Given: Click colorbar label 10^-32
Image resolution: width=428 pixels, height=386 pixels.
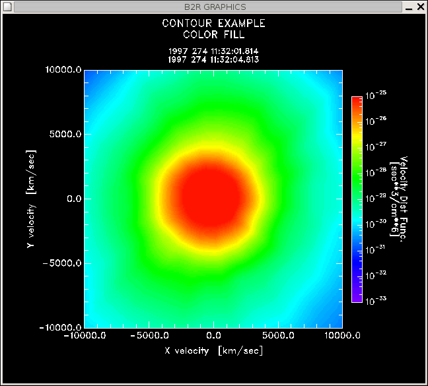Looking at the screenshot, I should point(376,274).
